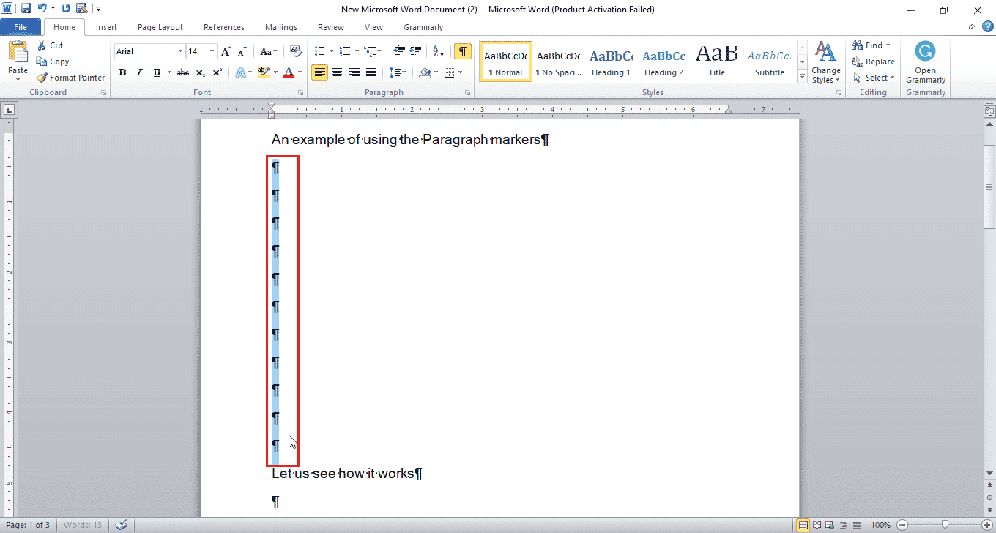996x533 pixels.
Task: Click the Zoom In plus button
Action: (986, 525)
